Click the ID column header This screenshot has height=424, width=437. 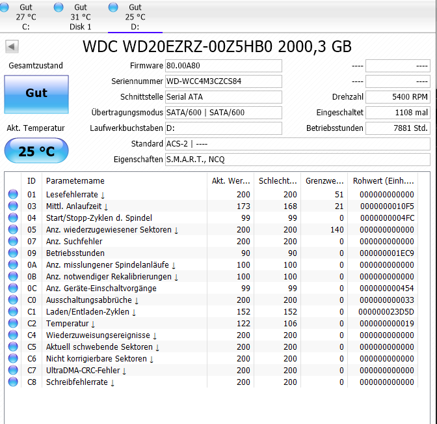click(x=31, y=181)
